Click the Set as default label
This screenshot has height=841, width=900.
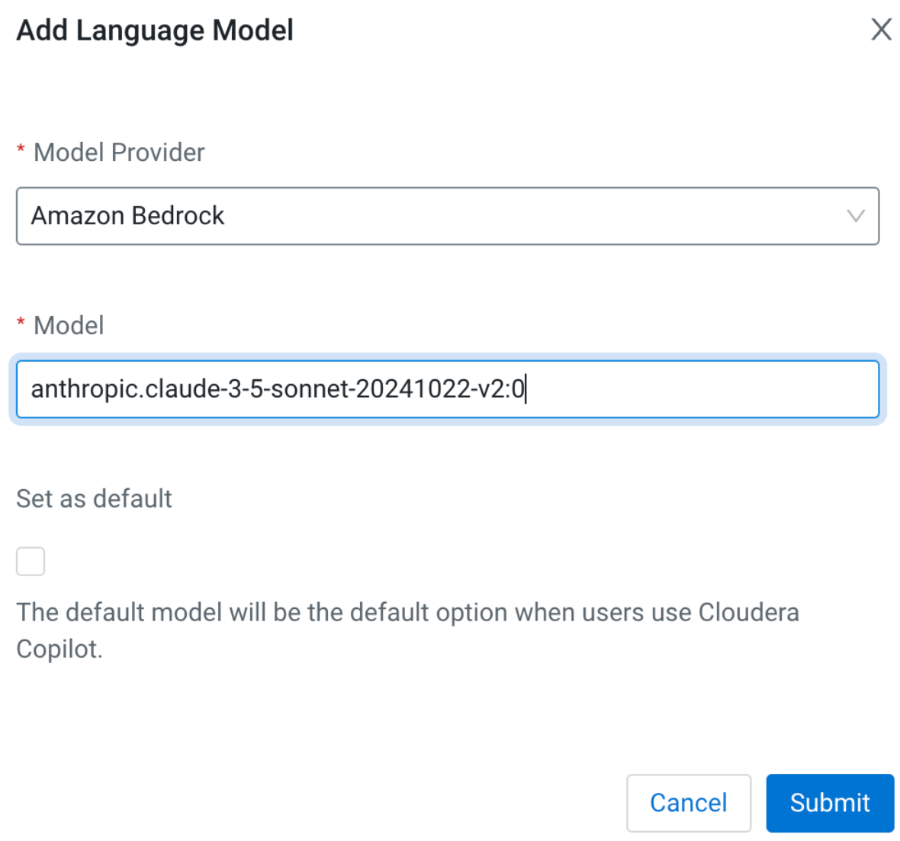tap(94, 498)
